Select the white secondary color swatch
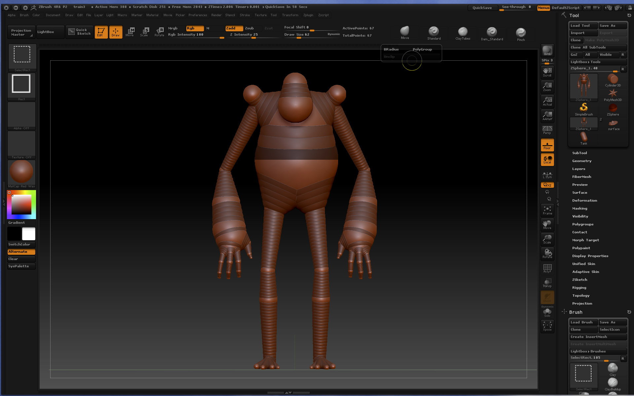 29,234
